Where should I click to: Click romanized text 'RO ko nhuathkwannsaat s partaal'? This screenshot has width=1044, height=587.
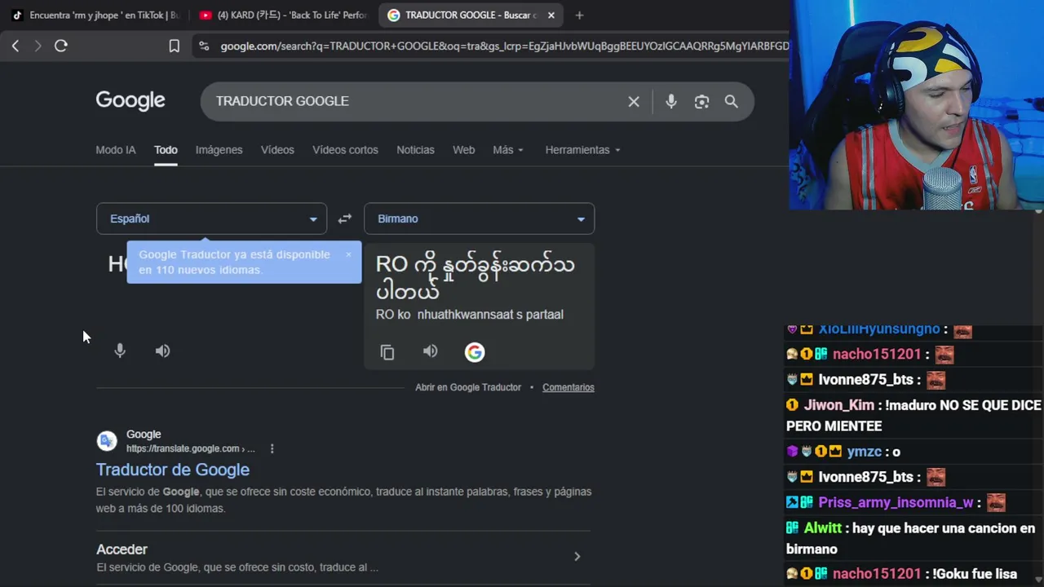(470, 315)
